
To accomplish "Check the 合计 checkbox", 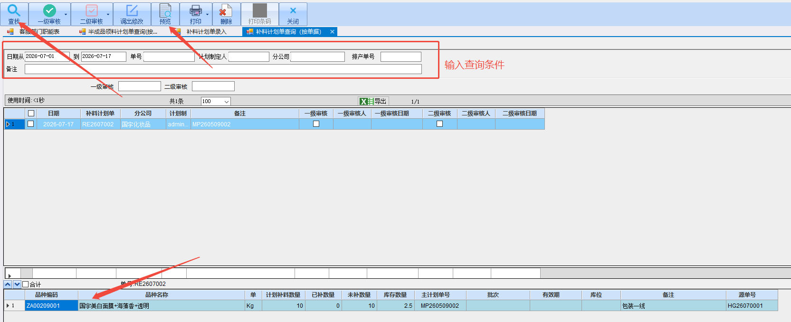I will pyautogui.click(x=26, y=284).
